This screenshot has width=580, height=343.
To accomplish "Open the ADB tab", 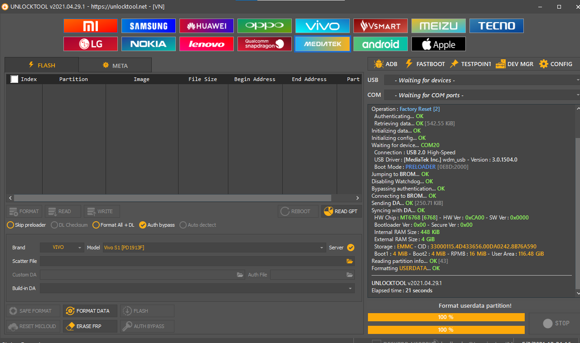I will (386, 64).
